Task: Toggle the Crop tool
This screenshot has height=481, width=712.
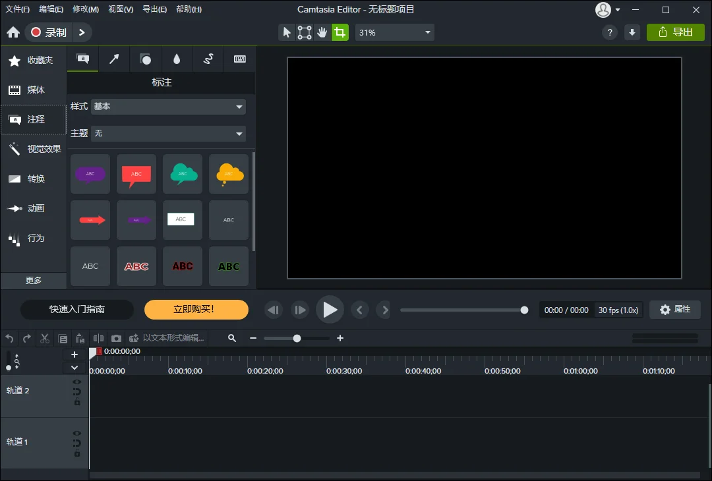Action: pyautogui.click(x=340, y=32)
